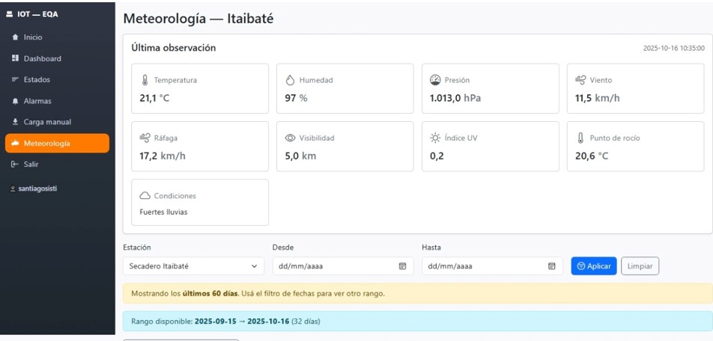This screenshot has height=341, width=713.
Task: Open the Estación dropdown Secadero Itaibaté
Action: click(x=193, y=266)
